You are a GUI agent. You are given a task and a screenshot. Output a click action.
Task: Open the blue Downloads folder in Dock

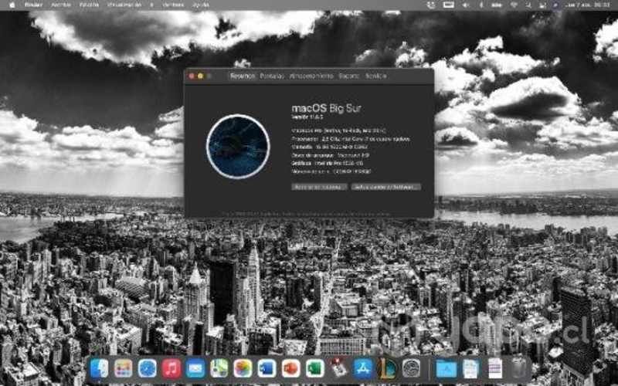point(447,369)
